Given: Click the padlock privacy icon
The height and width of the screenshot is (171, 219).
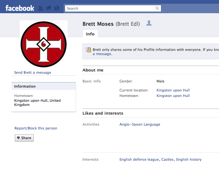Looking at the screenshot, I should click(88, 50).
